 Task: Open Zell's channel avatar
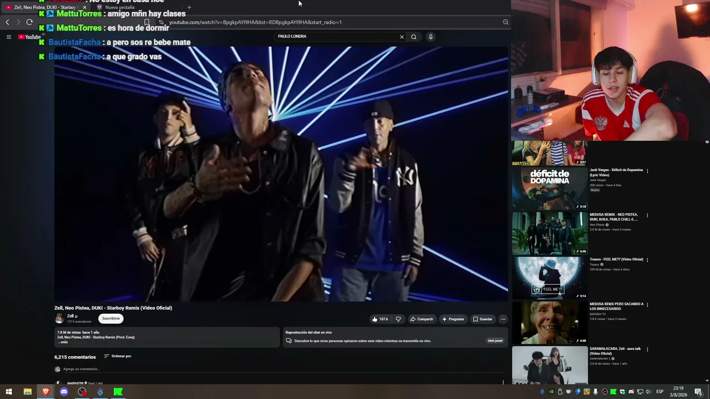point(59,319)
